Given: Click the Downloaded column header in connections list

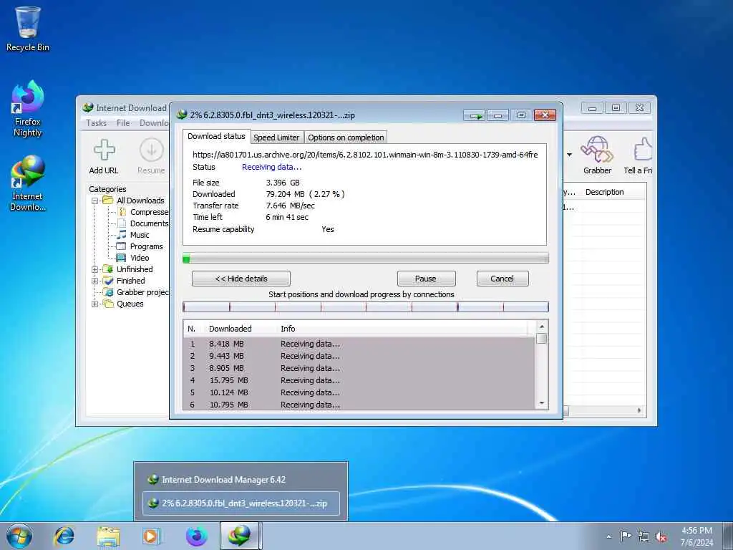Looking at the screenshot, I should click(230, 329).
